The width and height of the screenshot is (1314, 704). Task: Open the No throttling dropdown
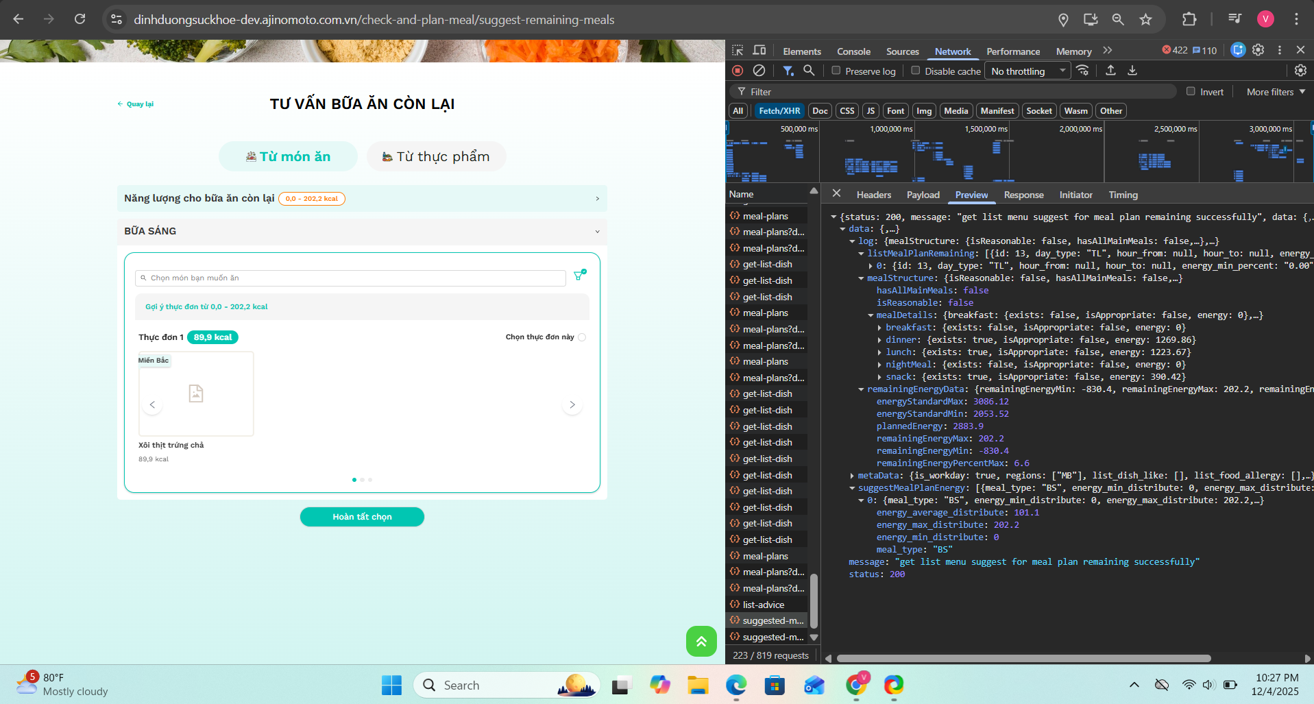(1027, 71)
